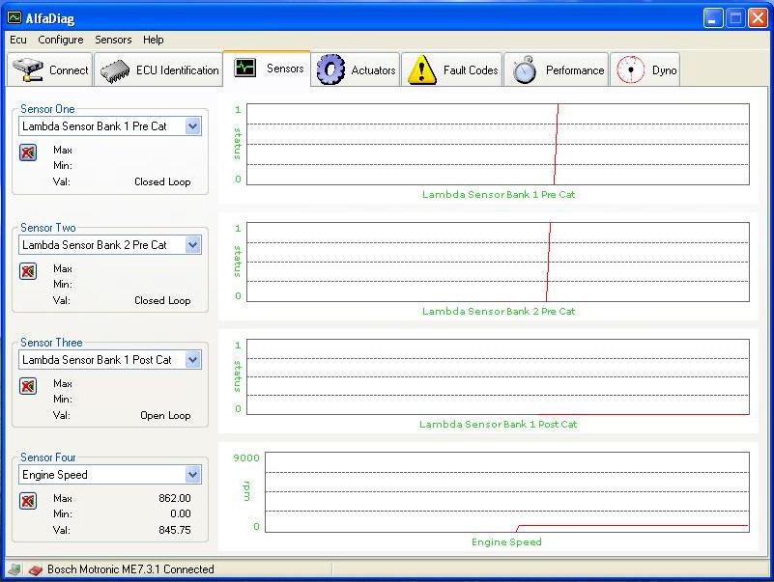The height and width of the screenshot is (582, 774).
Task: Click the ECU Identification chip icon
Action: pos(115,71)
